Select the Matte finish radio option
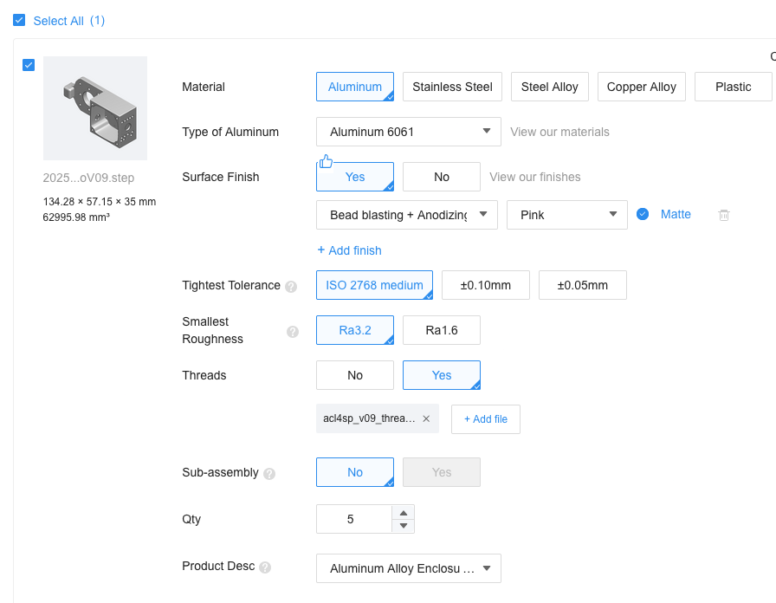 (643, 215)
